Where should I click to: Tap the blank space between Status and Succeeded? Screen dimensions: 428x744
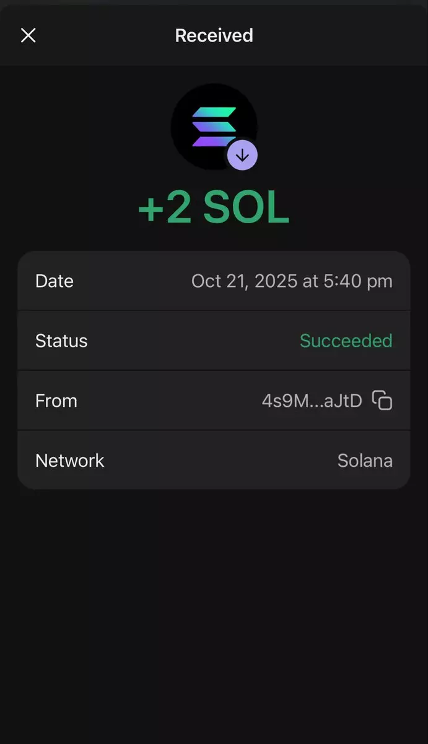(192, 340)
